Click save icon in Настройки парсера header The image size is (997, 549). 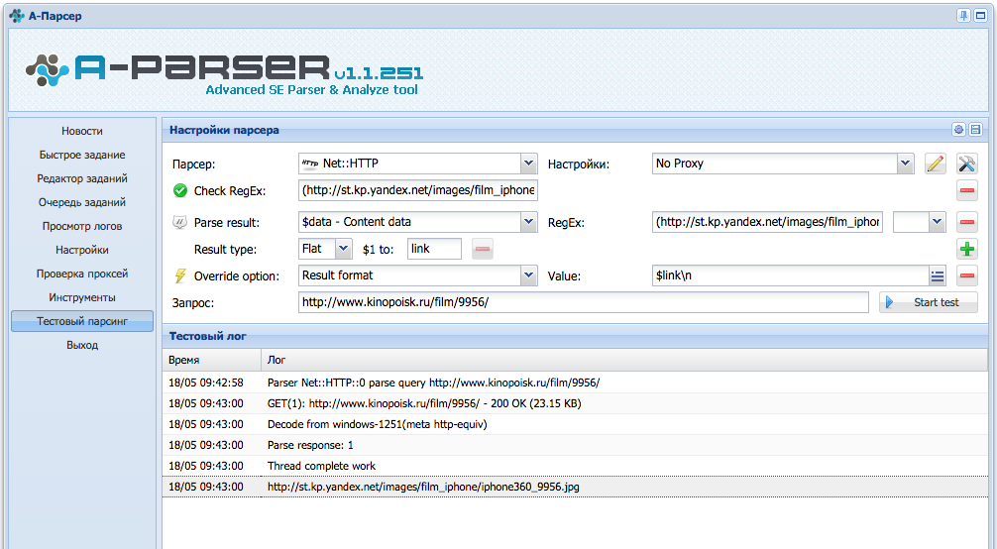click(975, 130)
